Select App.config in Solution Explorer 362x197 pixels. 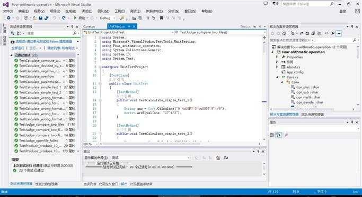tap(295, 72)
